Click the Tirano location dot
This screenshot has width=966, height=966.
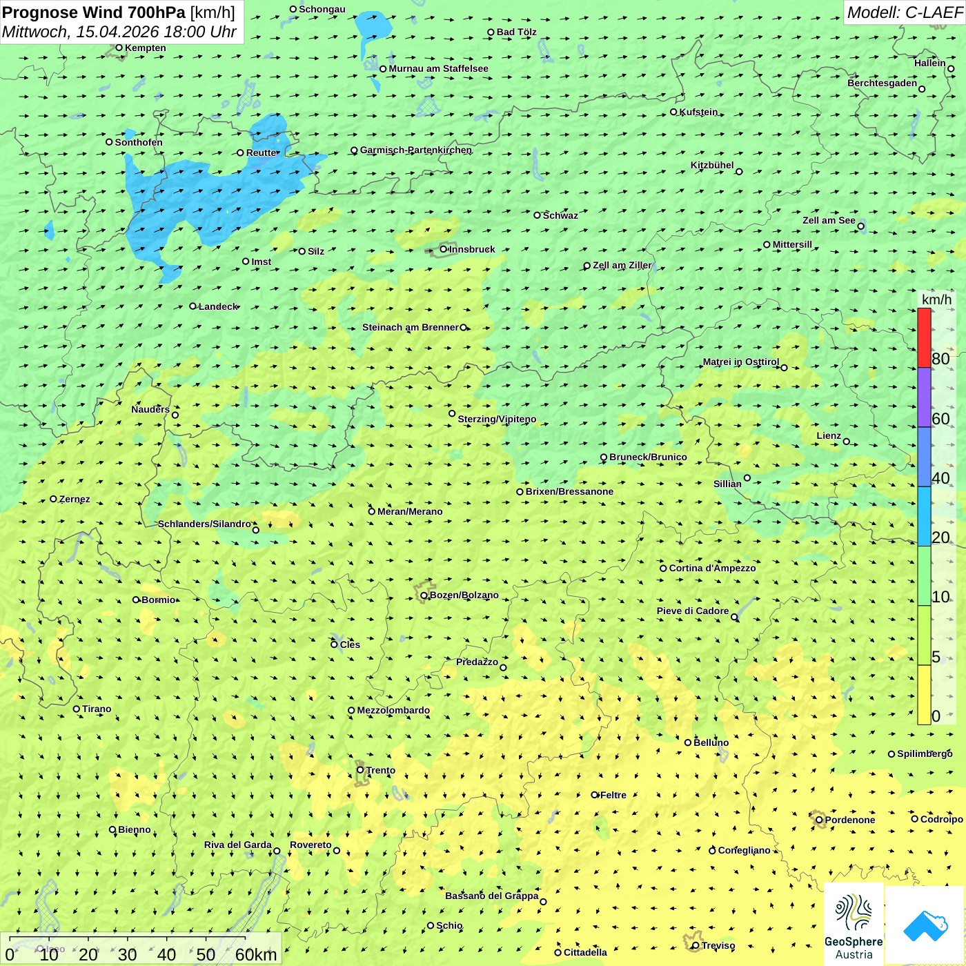click(77, 709)
